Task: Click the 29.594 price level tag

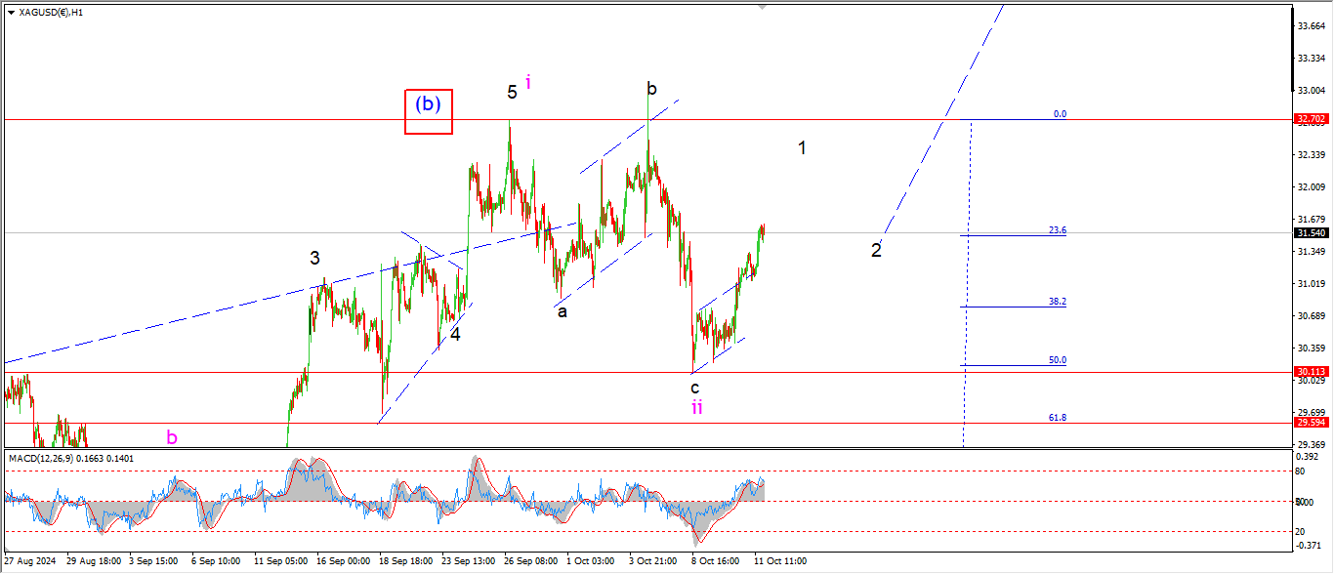Action: [1311, 423]
